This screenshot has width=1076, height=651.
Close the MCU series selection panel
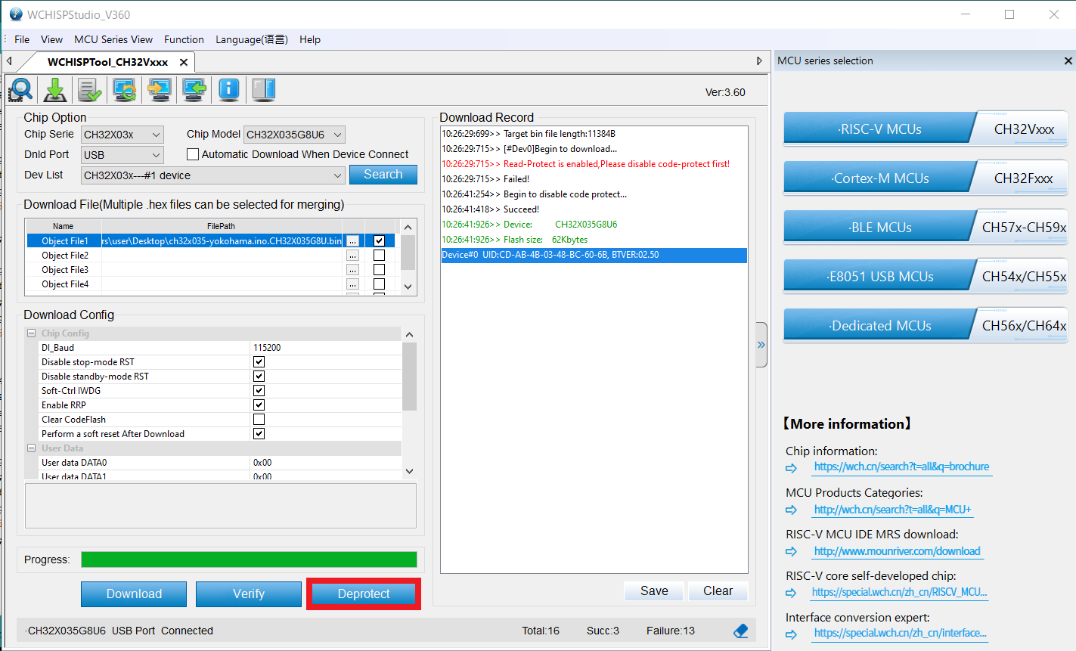click(x=1068, y=60)
